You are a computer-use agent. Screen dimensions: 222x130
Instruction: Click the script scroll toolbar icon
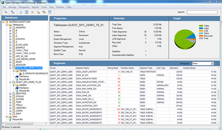click(21, 12)
